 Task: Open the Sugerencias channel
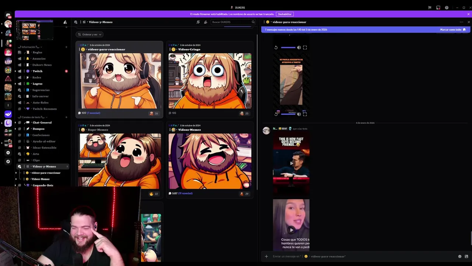[42, 90]
